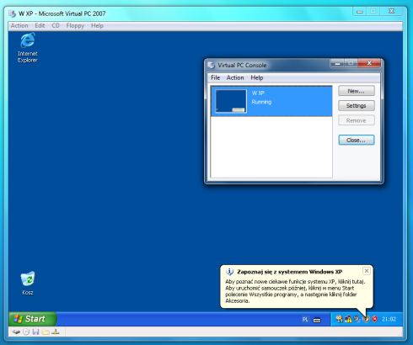
Task: Click the New... button in the Console
Action: pos(357,91)
